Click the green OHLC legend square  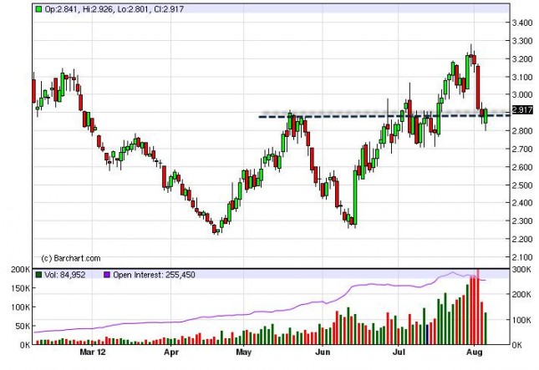[38, 9]
